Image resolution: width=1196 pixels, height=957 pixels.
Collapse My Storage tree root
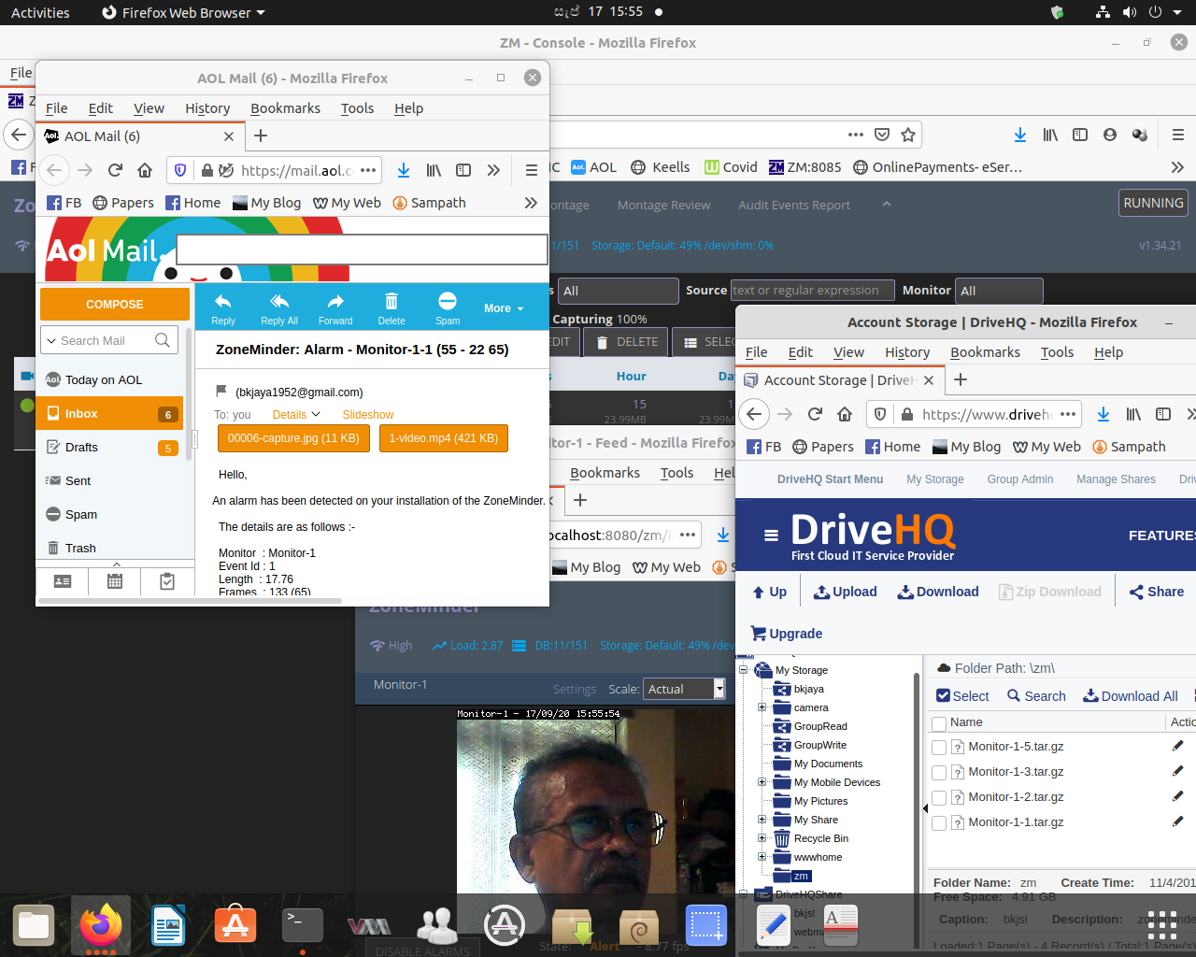744,670
